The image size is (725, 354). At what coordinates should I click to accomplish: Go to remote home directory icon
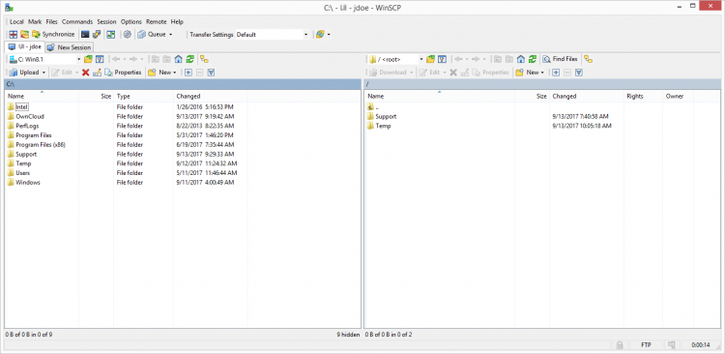click(x=521, y=59)
